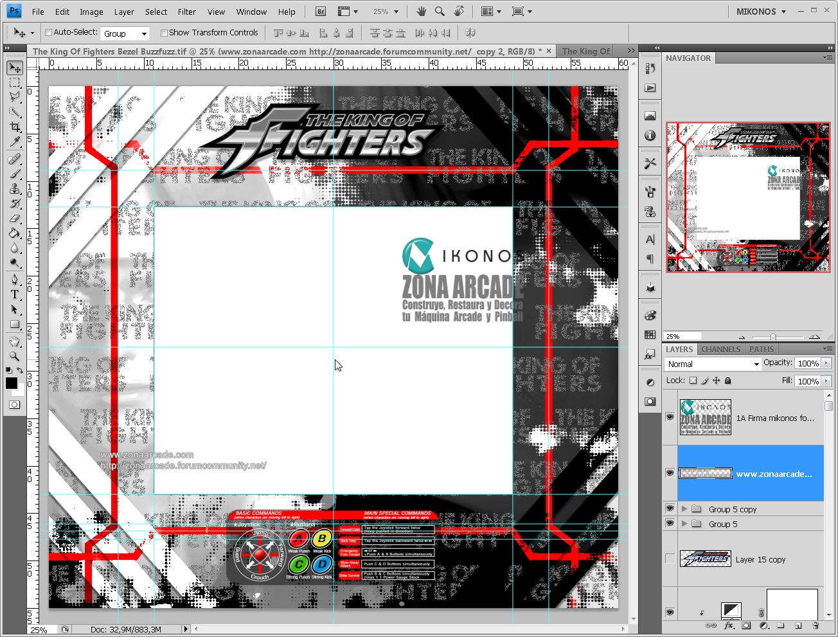838x637 pixels.
Task: Select the Rectangular Marquee tool
Action: 15,82
